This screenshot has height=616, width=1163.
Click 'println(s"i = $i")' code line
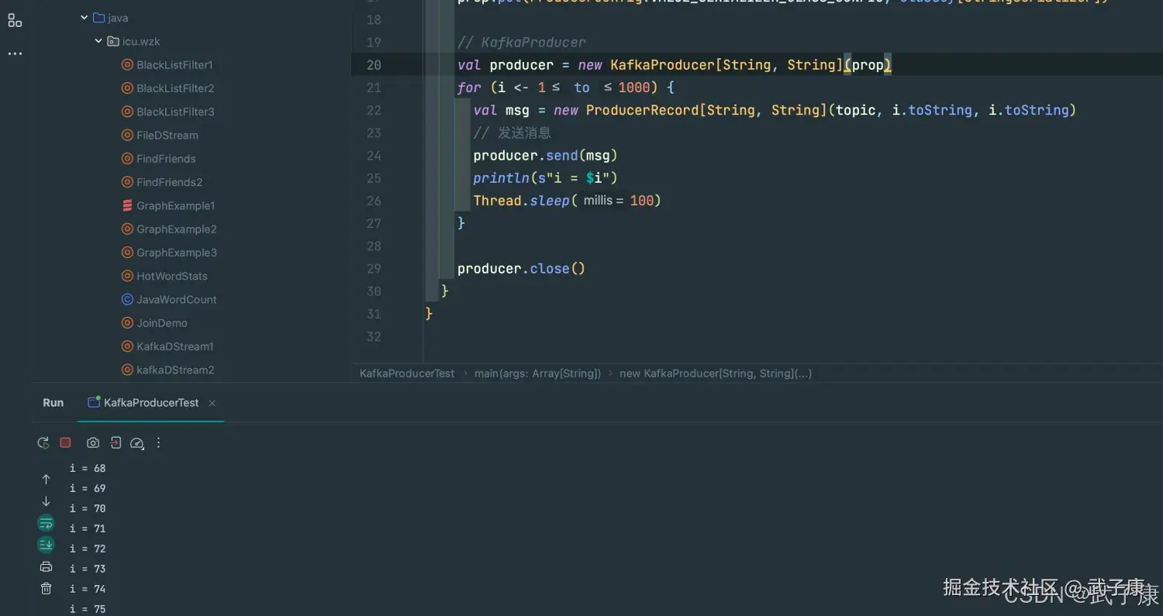pos(545,178)
